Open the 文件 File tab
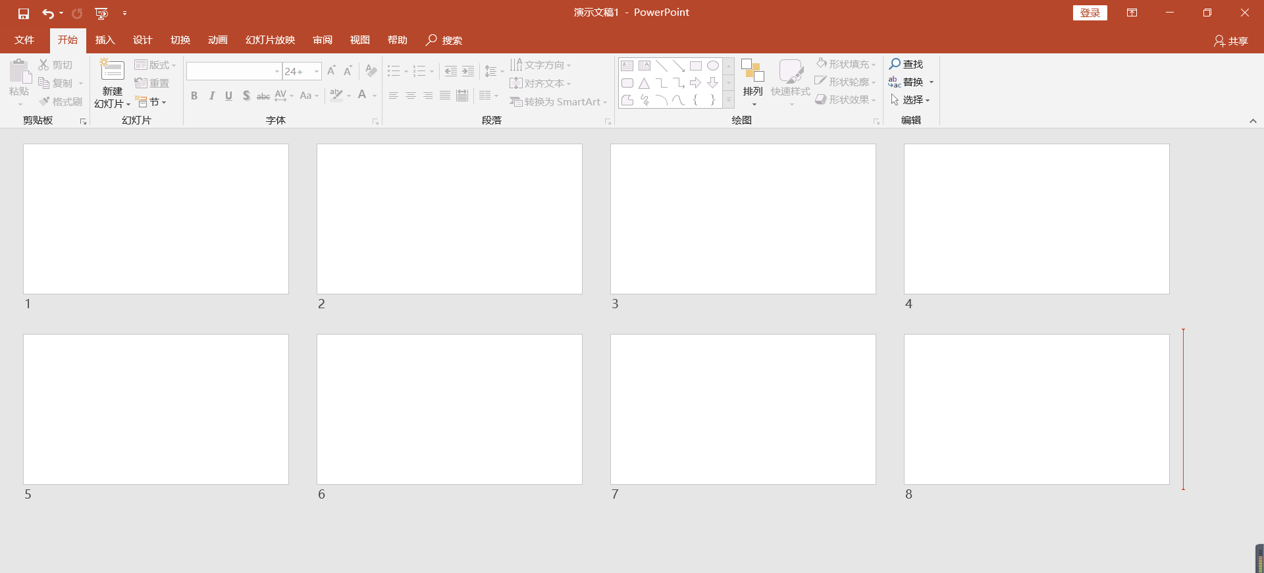The image size is (1264, 573). 24,40
